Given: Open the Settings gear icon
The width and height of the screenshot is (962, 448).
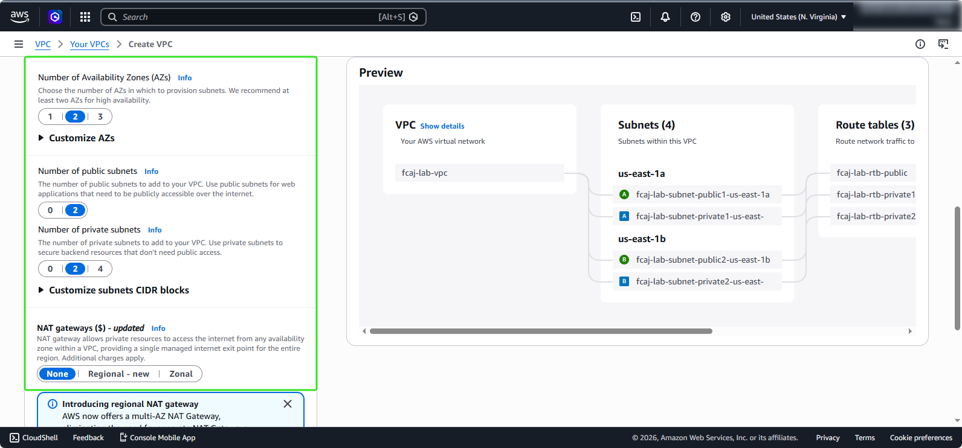Looking at the screenshot, I should (x=726, y=17).
